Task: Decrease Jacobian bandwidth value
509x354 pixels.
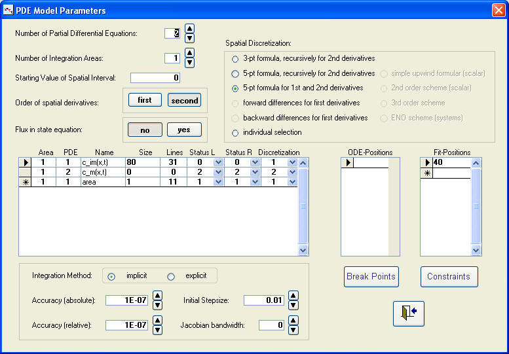Action: point(293,330)
